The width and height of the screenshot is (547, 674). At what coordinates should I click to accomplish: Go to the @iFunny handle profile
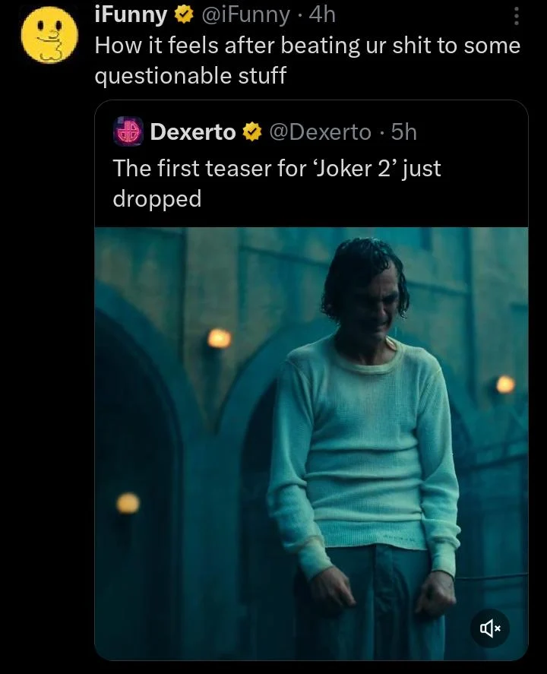[243, 14]
